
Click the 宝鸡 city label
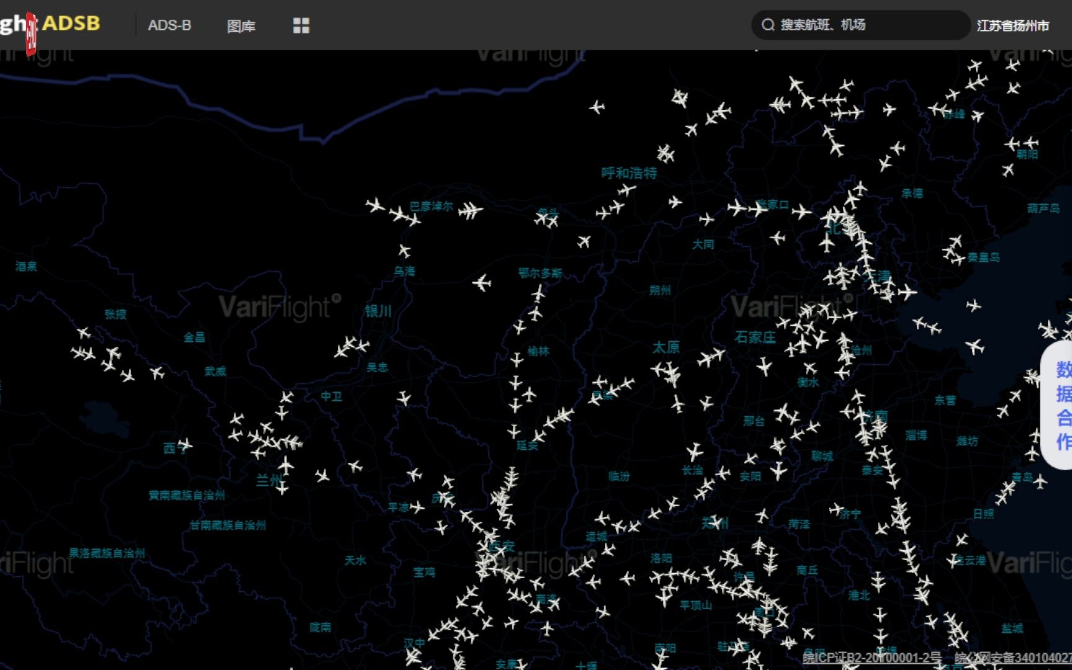[424, 572]
